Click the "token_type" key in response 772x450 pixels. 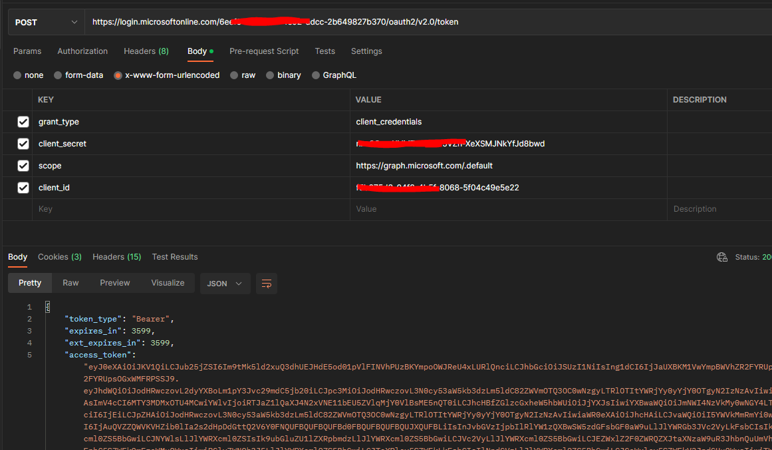tap(94, 319)
